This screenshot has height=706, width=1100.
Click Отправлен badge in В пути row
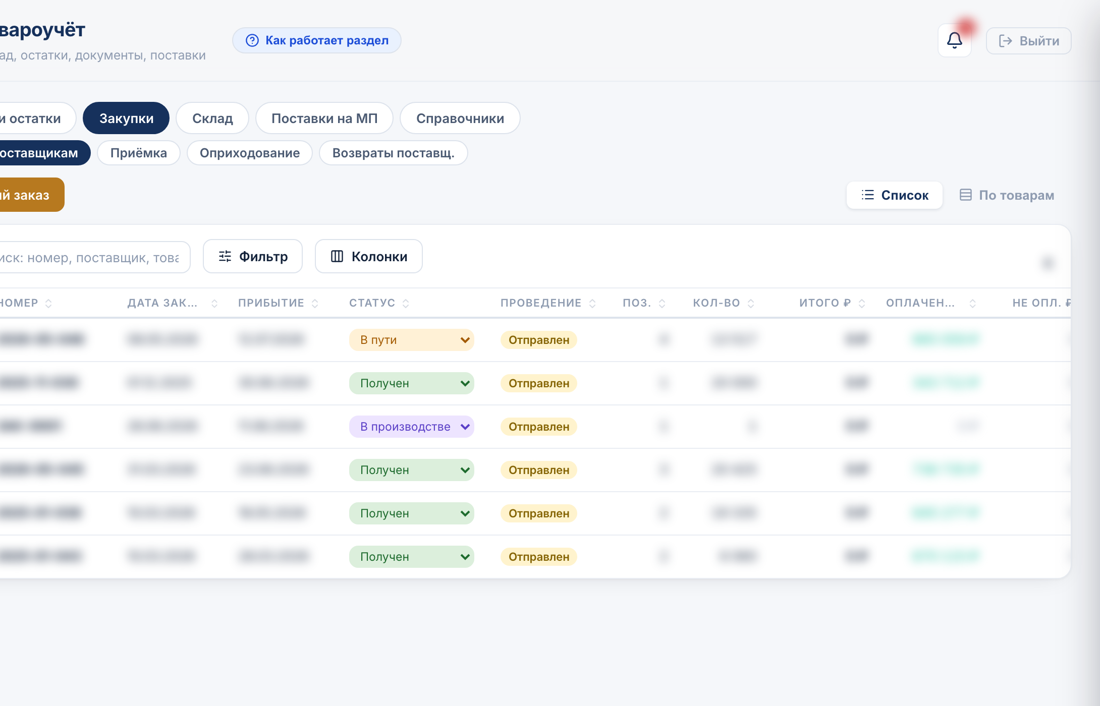pyautogui.click(x=539, y=340)
